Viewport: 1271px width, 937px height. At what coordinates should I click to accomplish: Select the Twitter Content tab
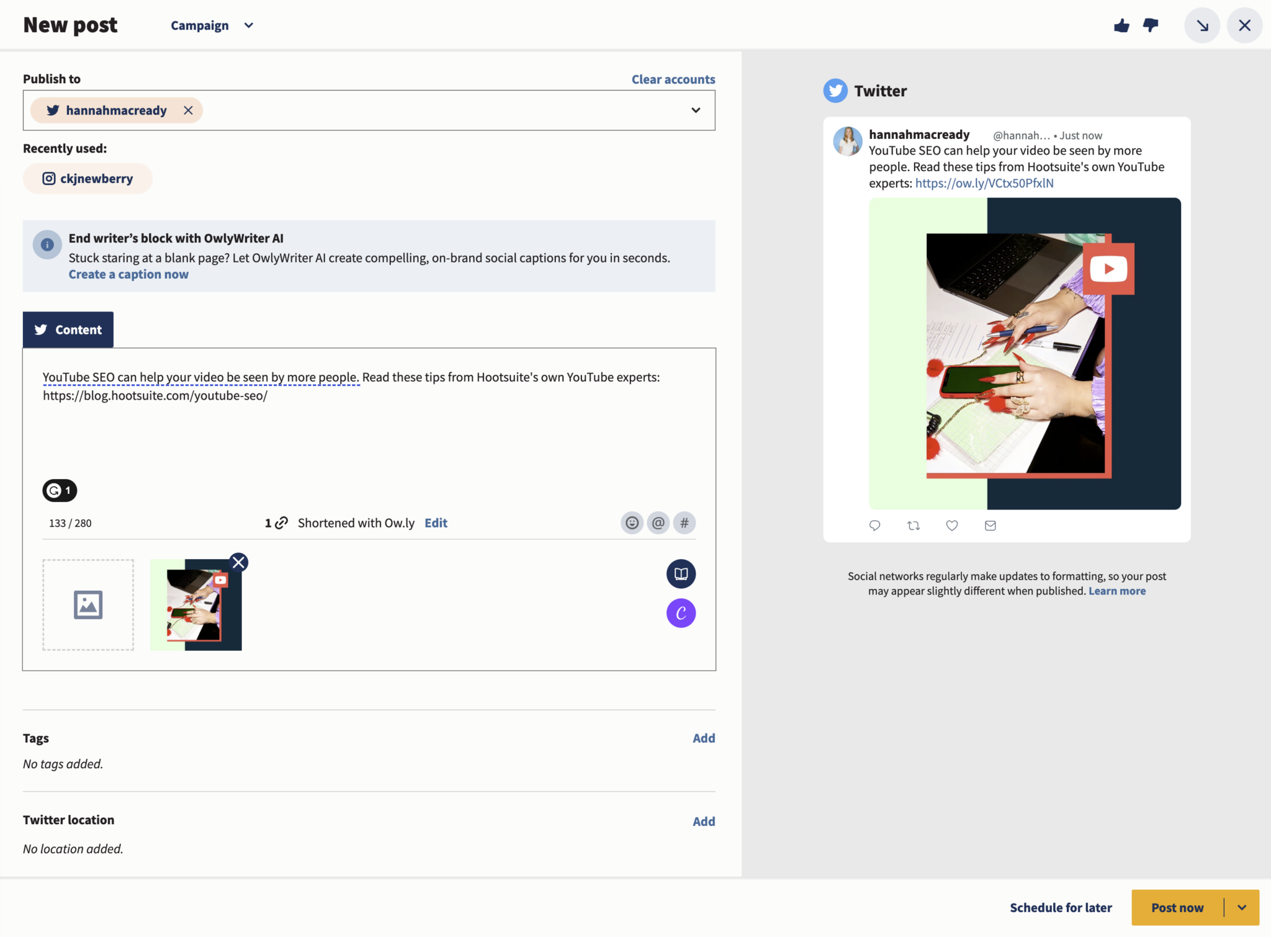click(68, 330)
